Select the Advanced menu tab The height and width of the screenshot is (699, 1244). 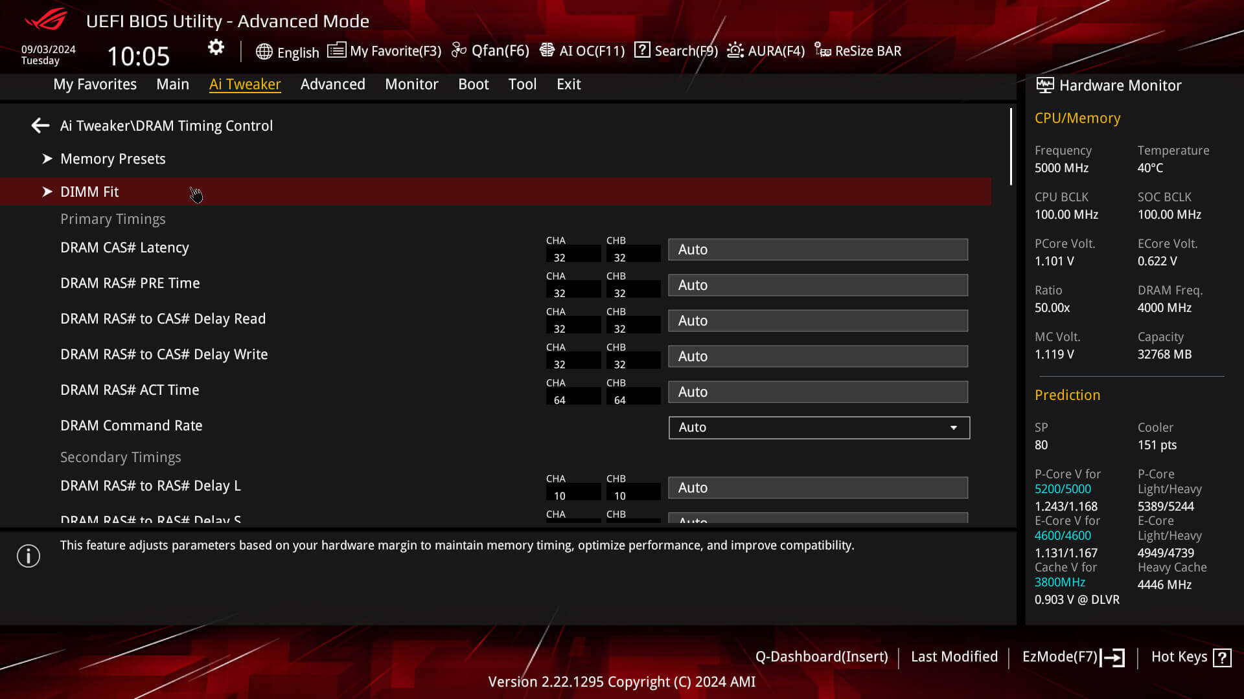tap(332, 83)
